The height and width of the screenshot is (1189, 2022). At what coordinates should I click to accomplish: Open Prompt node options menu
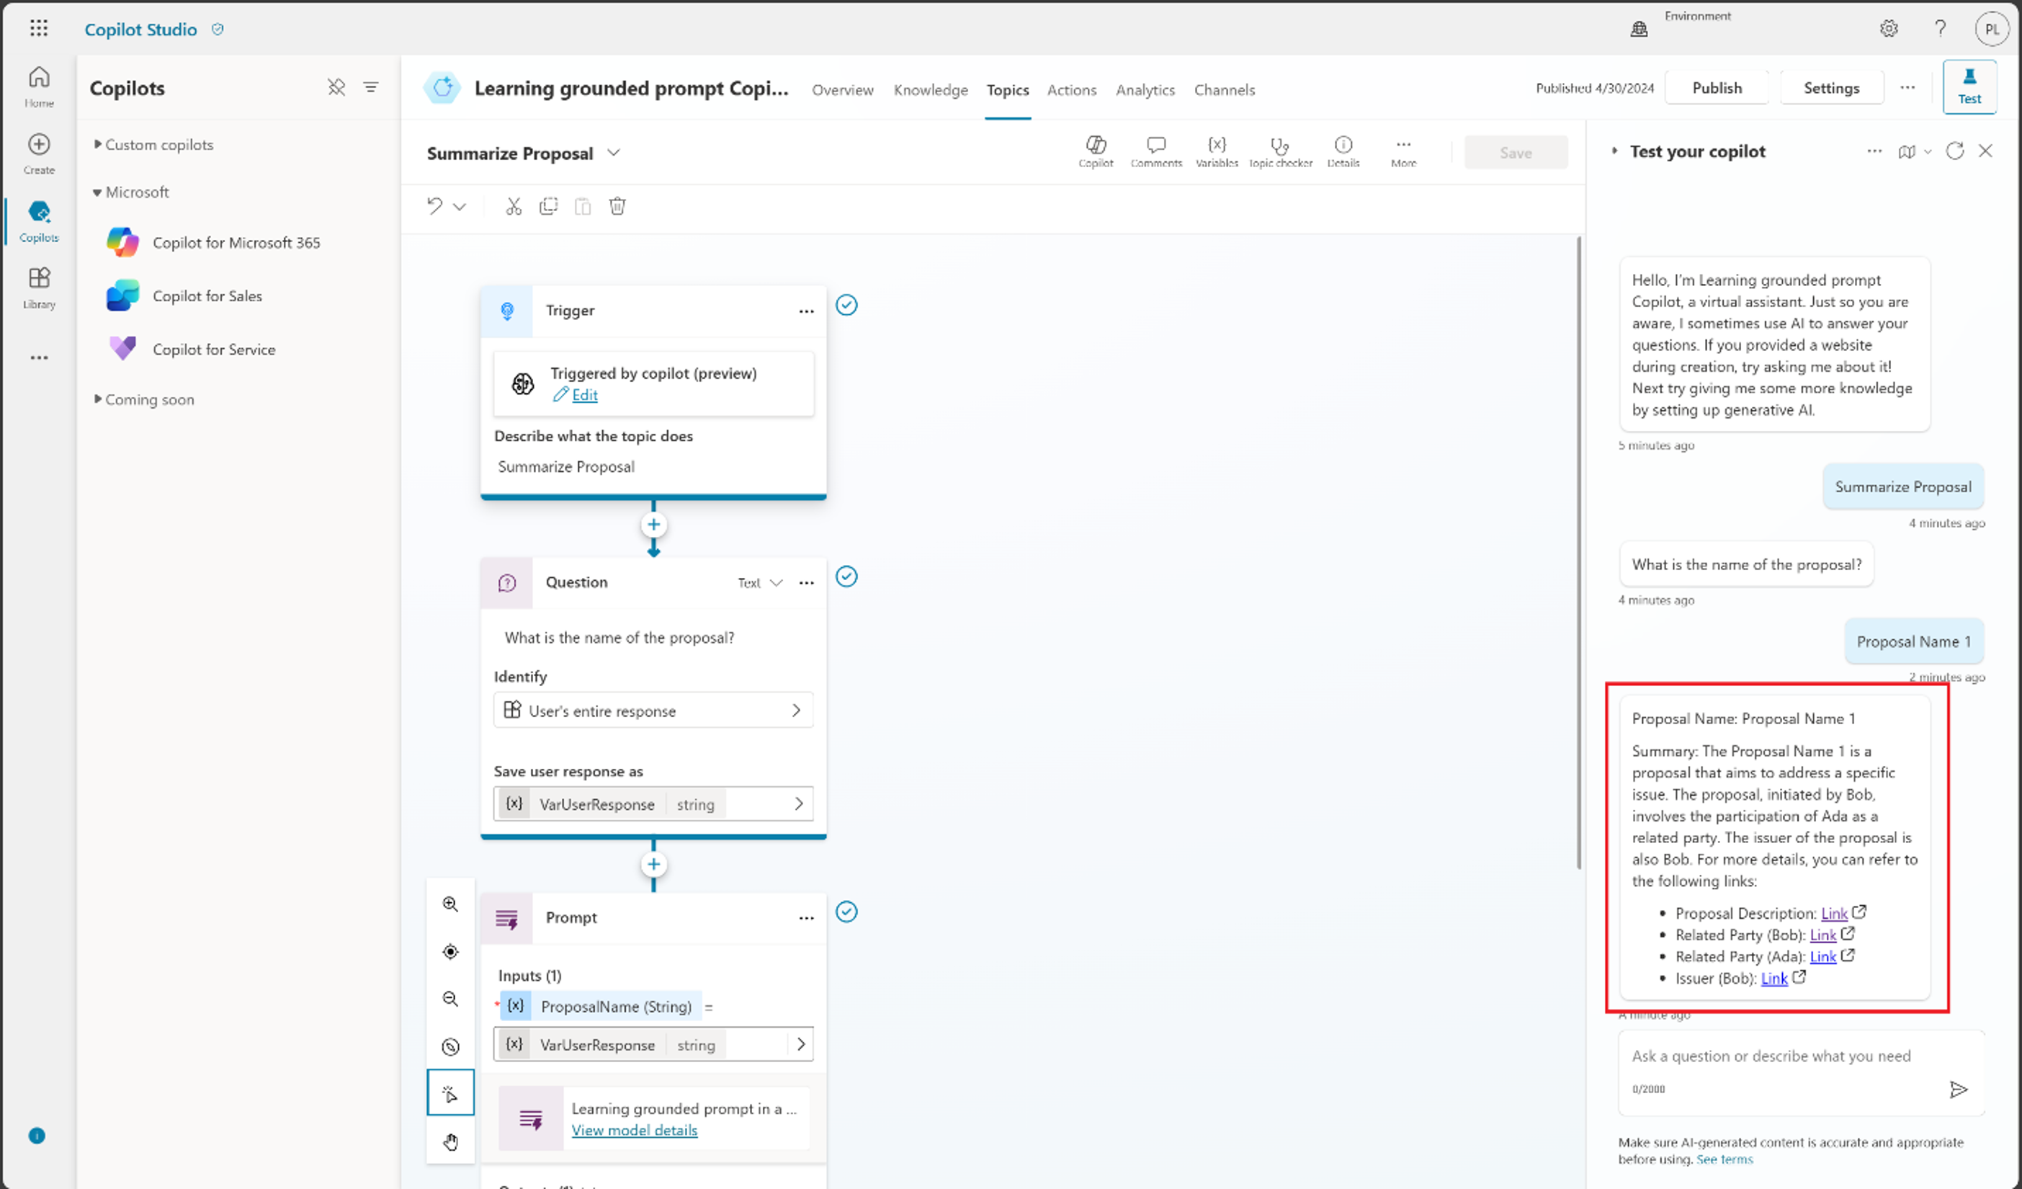pos(806,919)
